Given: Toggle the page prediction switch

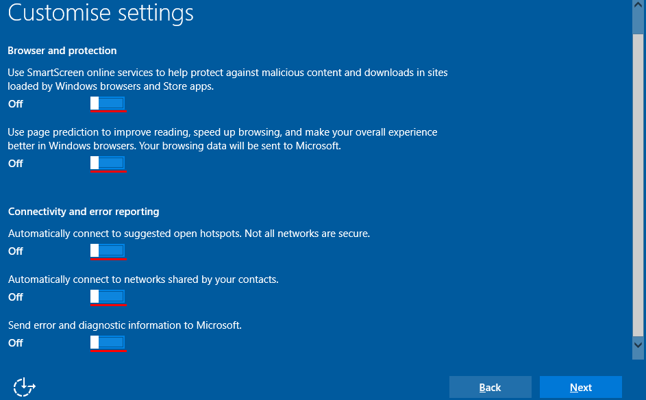Looking at the screenshot, I should click(108, 163).
